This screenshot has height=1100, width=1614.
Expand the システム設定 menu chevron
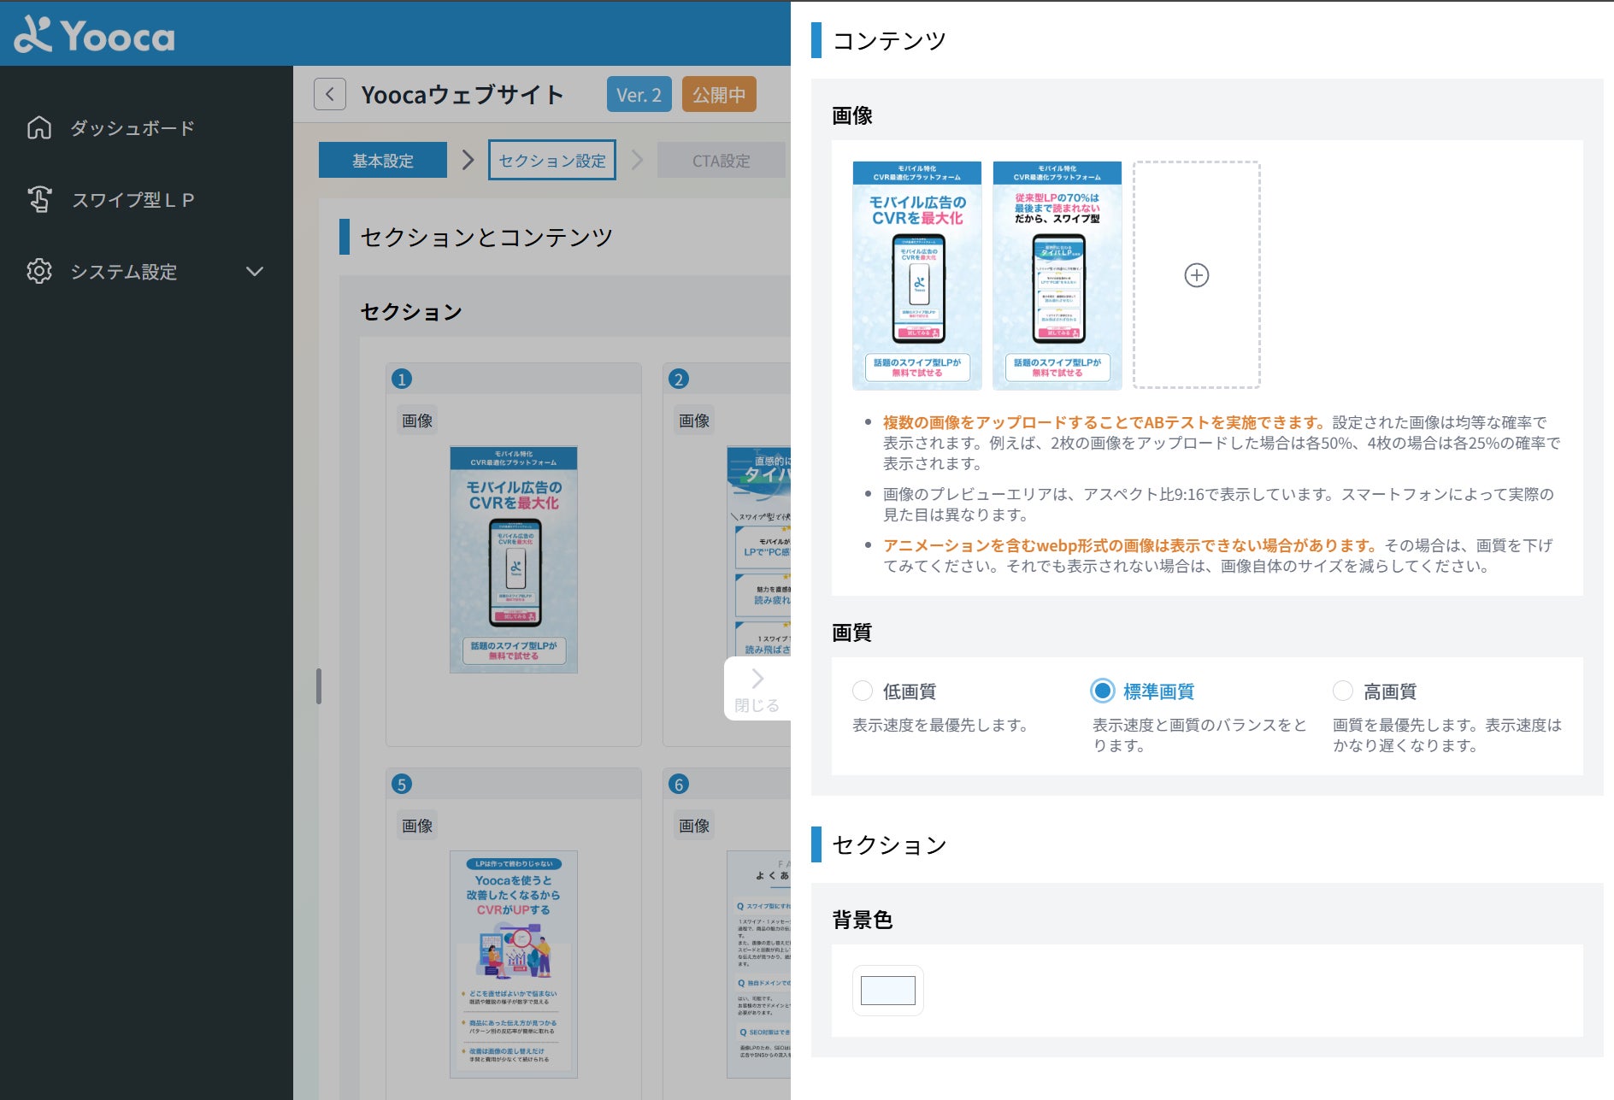point(255,271)
